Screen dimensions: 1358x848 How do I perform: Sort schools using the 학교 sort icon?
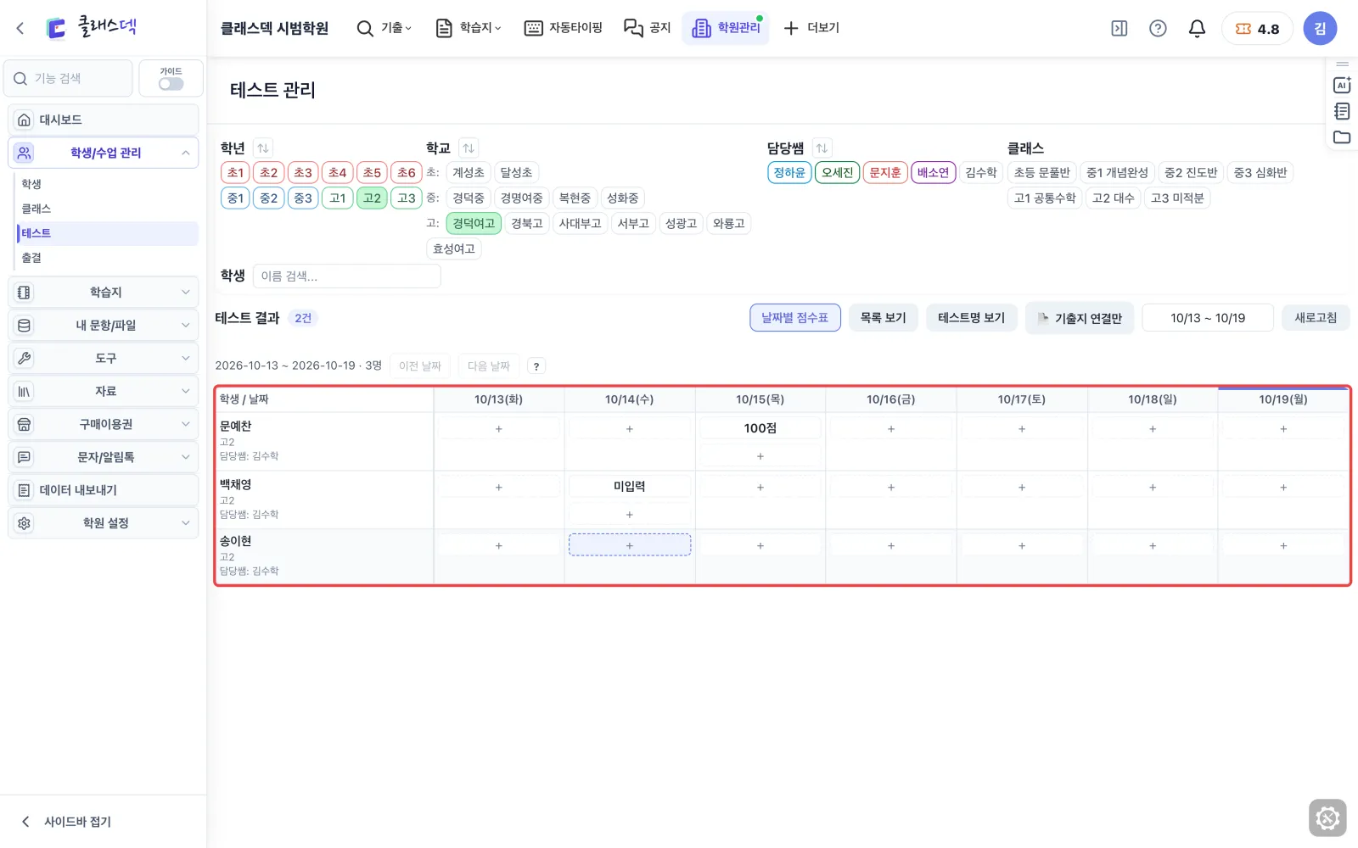tap(469, 148)
